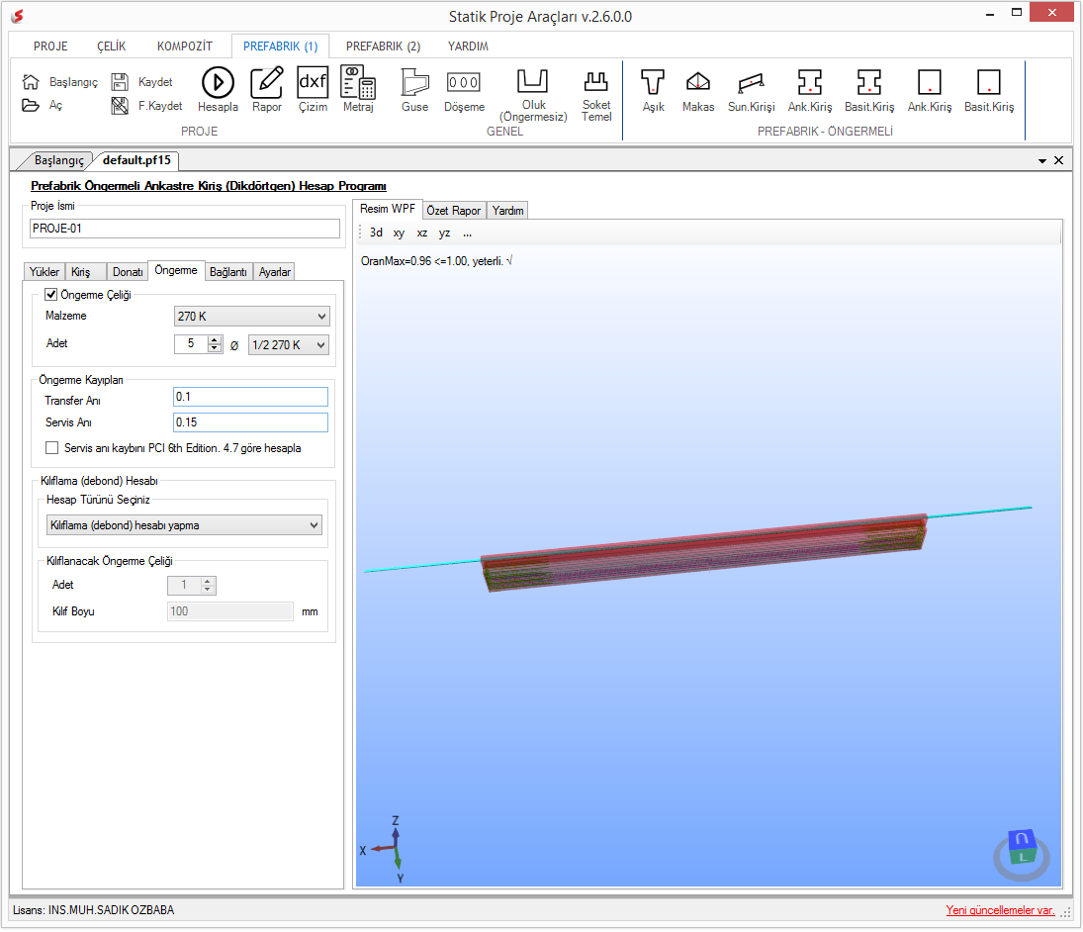Click the ... more options viewport button
1083x932 pixels.
[x=468, y=233]
